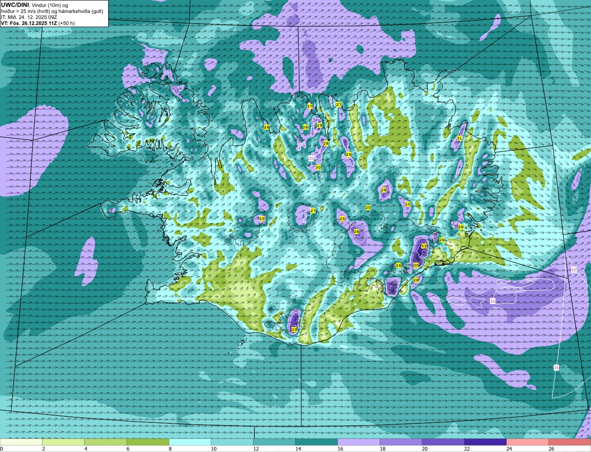Select the 2–4 m/s light yellow-green legend swatch
Viewport: 591px width, 452px height.
(x=63, y=442)
